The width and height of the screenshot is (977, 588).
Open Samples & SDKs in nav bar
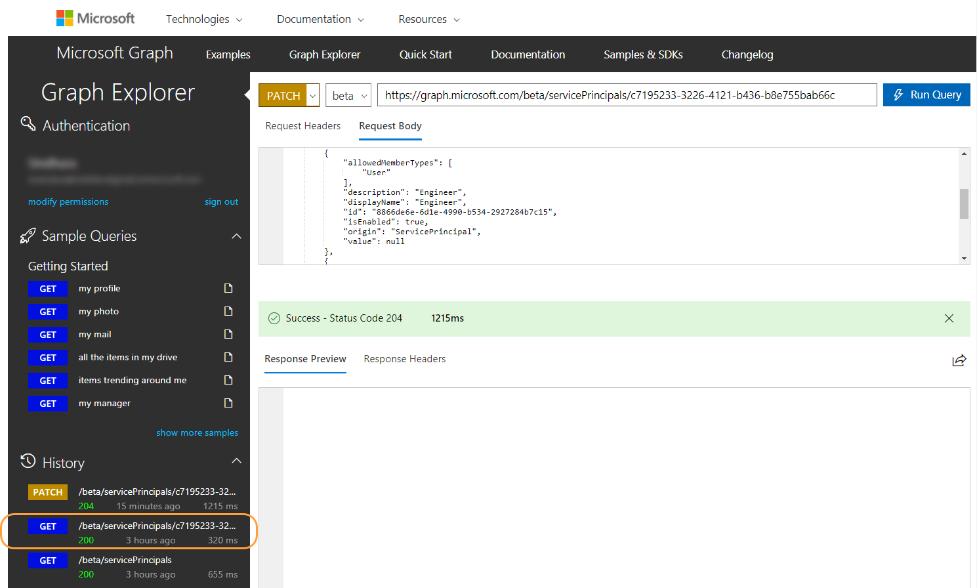click(x=643, y=54)
